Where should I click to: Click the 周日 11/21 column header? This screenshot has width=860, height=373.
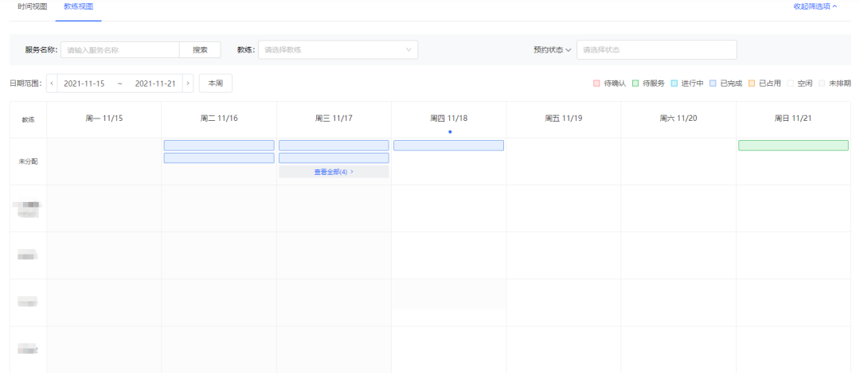(x=793, y=119)
